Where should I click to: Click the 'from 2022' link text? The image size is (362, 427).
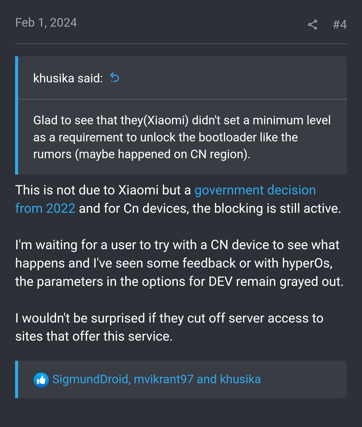[x=45, y=208]
